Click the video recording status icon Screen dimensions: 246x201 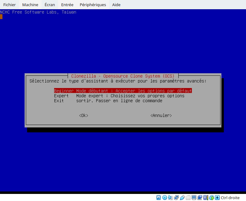click(200, 198)
